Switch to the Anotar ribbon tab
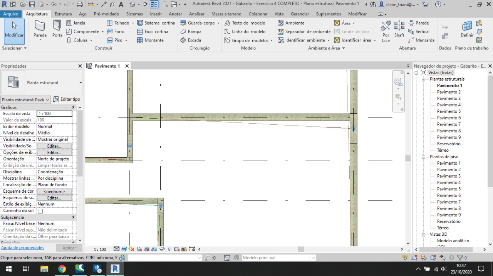 (x=175, y=14)
